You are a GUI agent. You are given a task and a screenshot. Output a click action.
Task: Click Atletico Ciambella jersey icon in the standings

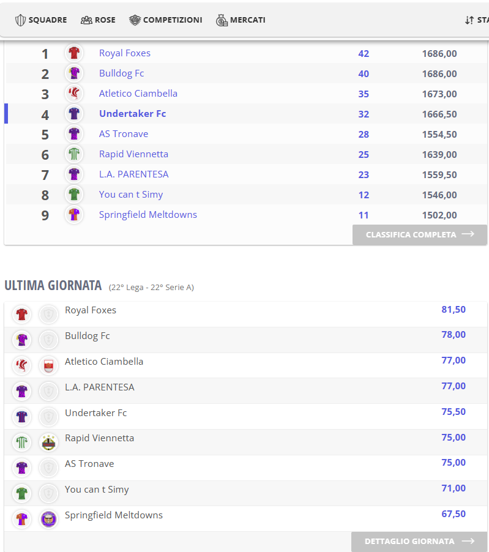pos(74,94)
